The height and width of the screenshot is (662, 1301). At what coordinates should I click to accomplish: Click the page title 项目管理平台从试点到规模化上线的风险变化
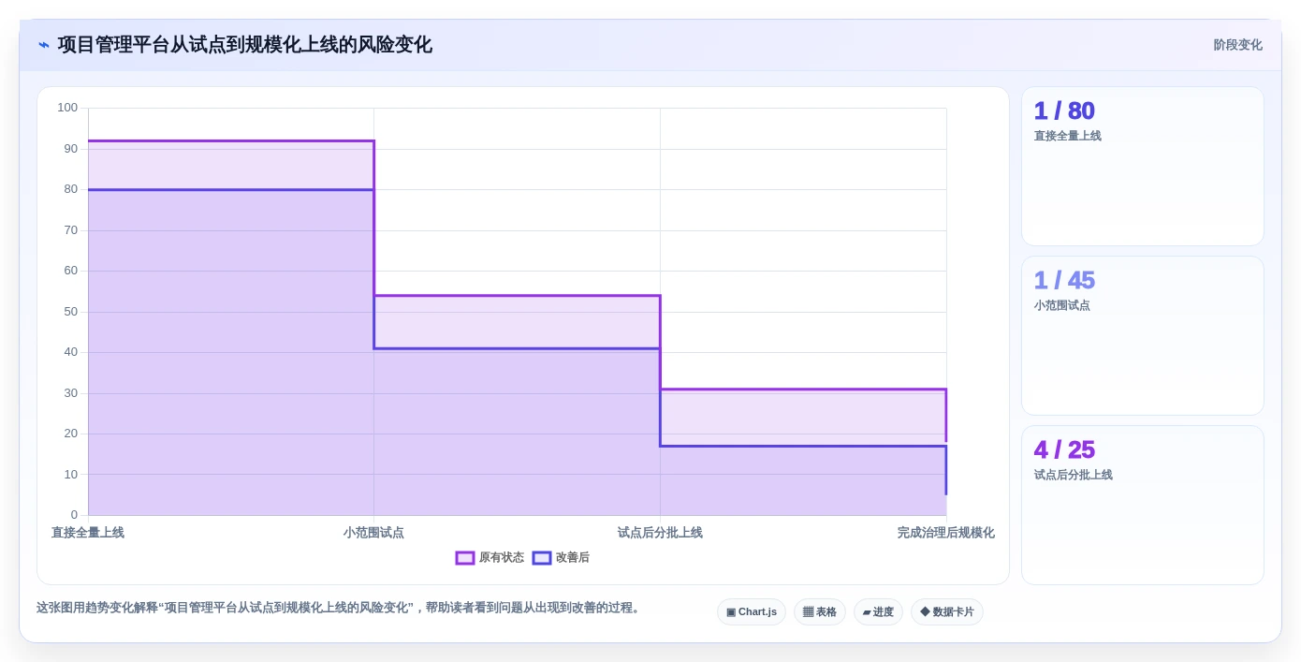(245, 45)
